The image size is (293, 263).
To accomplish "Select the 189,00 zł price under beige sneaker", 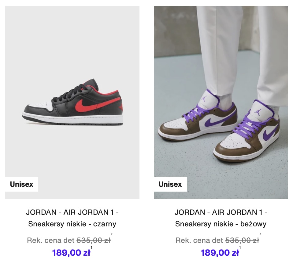I will 220,253.
